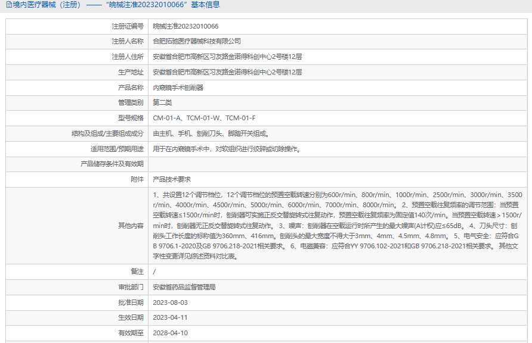Select the 结构及组成/主要组成成分 label
This screenshot has height=343, width=532.
[107, 133]
